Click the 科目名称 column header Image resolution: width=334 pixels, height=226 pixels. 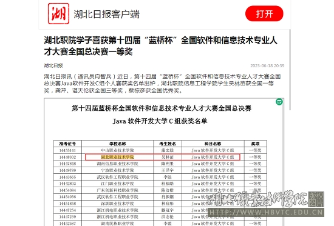click(x=213, y=144)
